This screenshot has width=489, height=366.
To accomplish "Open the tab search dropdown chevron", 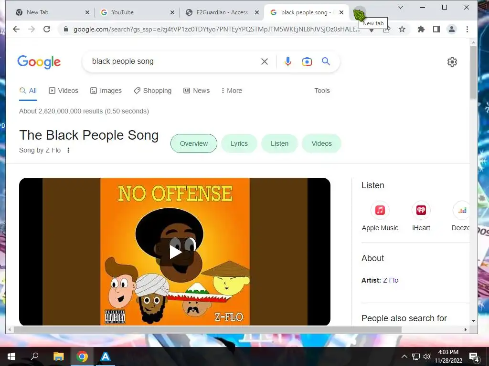I will click(x=401, y=7).
